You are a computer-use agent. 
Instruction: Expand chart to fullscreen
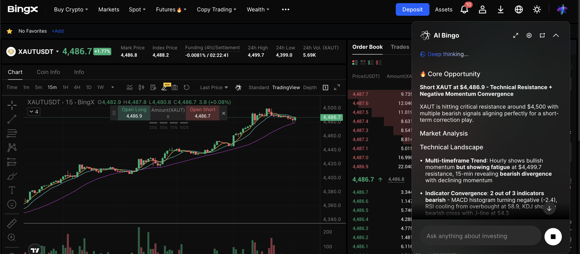(x=337, y=87)
